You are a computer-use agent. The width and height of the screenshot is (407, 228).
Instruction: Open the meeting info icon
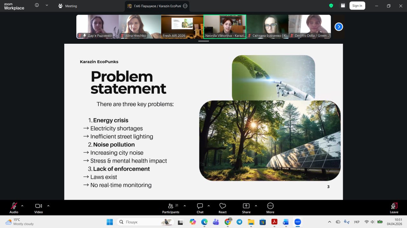37,5
